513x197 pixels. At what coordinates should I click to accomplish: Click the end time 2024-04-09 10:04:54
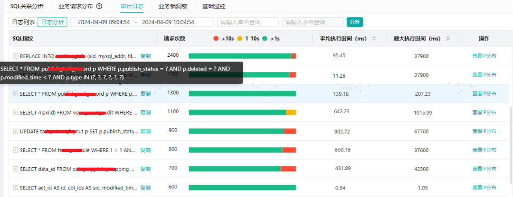[x=168, y=22]
